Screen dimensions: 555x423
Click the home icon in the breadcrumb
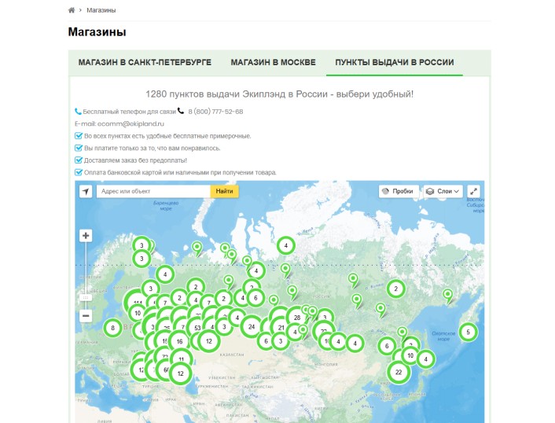tap(72, 10)
